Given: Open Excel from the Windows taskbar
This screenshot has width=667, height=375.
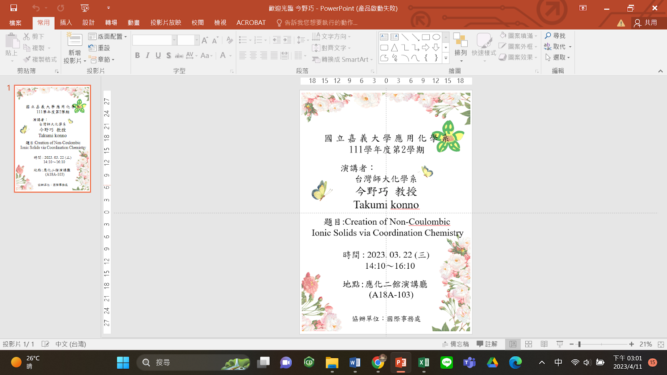Looking at the screenshot, I should (x=424, y=362).
